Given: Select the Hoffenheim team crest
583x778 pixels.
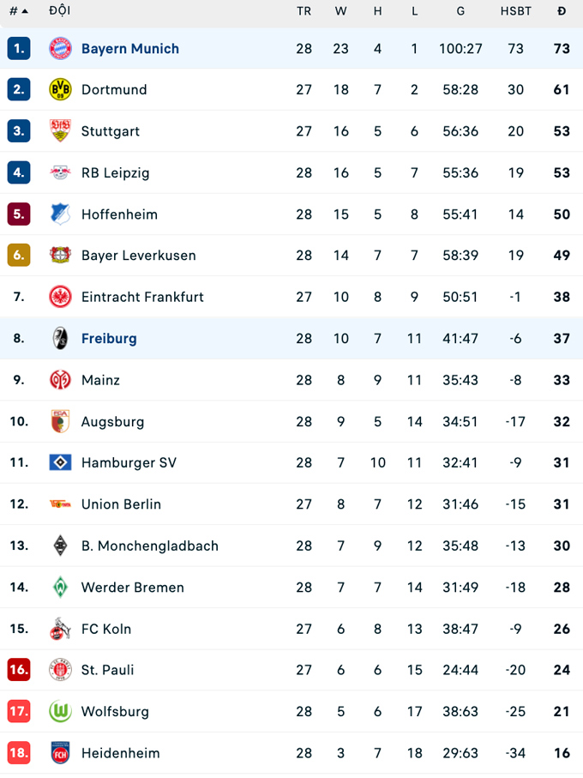Looking at the screenshot, I should tap(60, 214).
